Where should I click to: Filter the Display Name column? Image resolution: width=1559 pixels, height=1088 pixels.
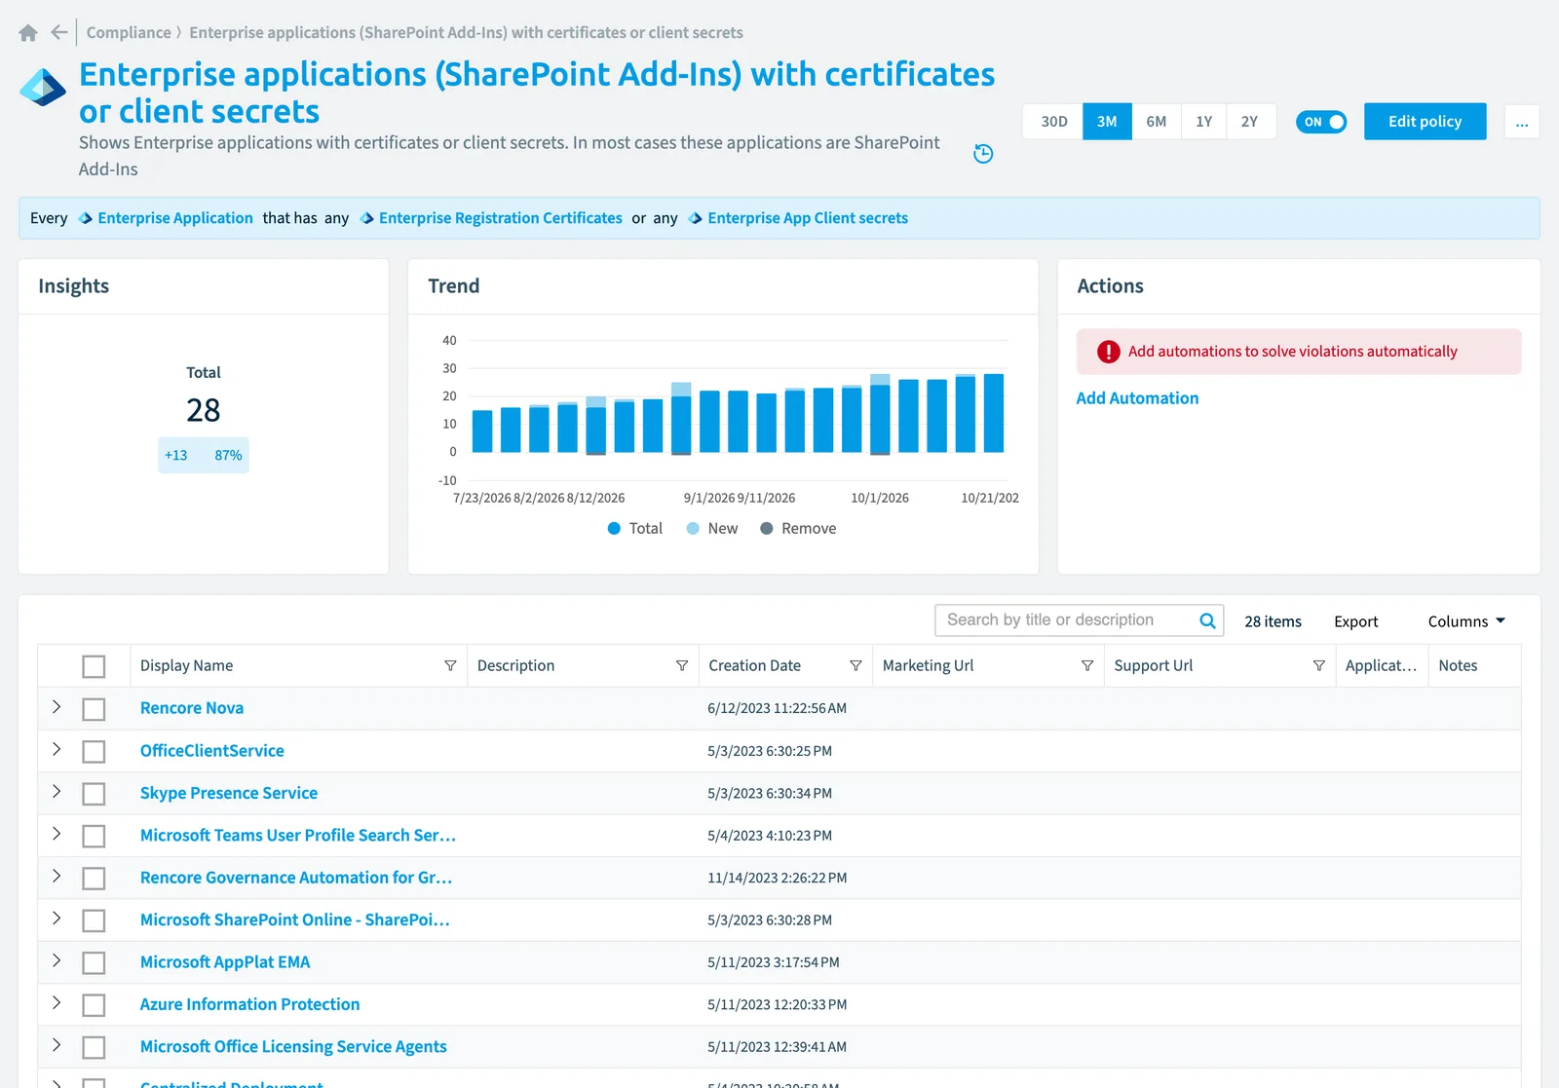point(450,665)
